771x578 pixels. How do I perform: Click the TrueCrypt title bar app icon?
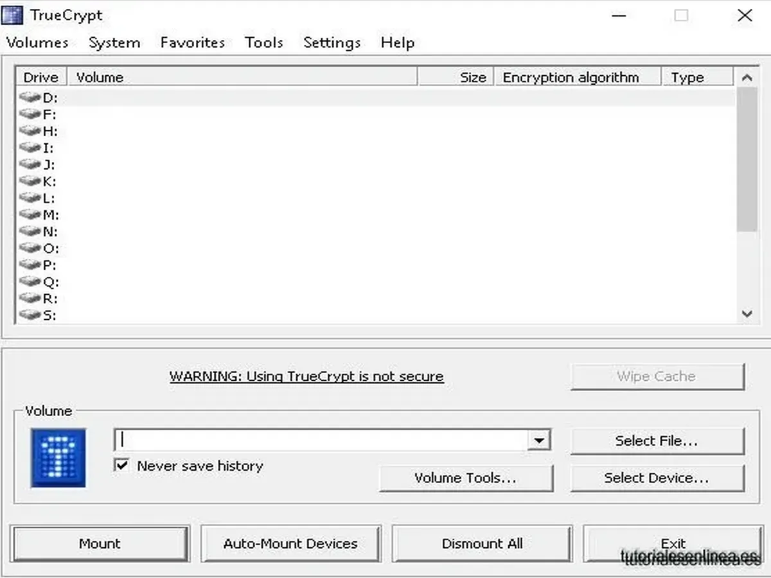pyautogui.click(x=12, y=15)
